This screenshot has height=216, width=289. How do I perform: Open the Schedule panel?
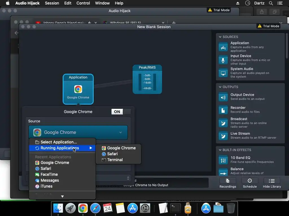250,183
